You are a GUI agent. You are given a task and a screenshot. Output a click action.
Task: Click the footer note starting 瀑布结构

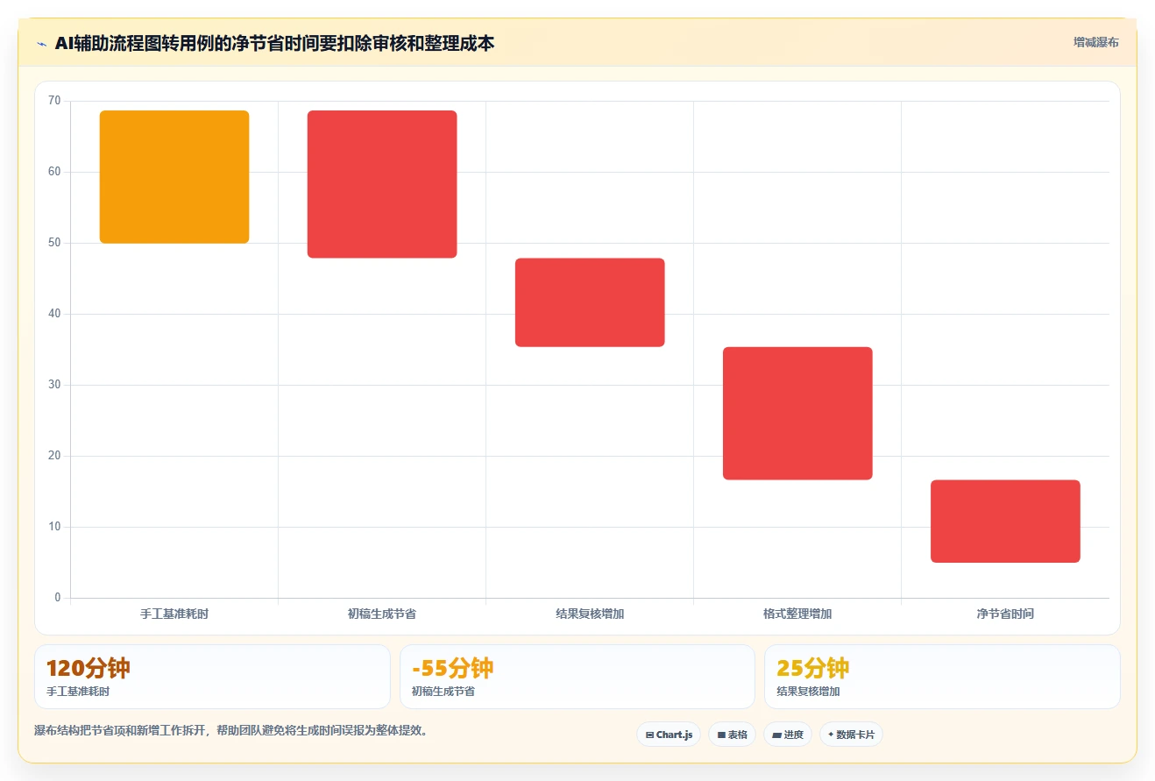[x=233, y=730]
